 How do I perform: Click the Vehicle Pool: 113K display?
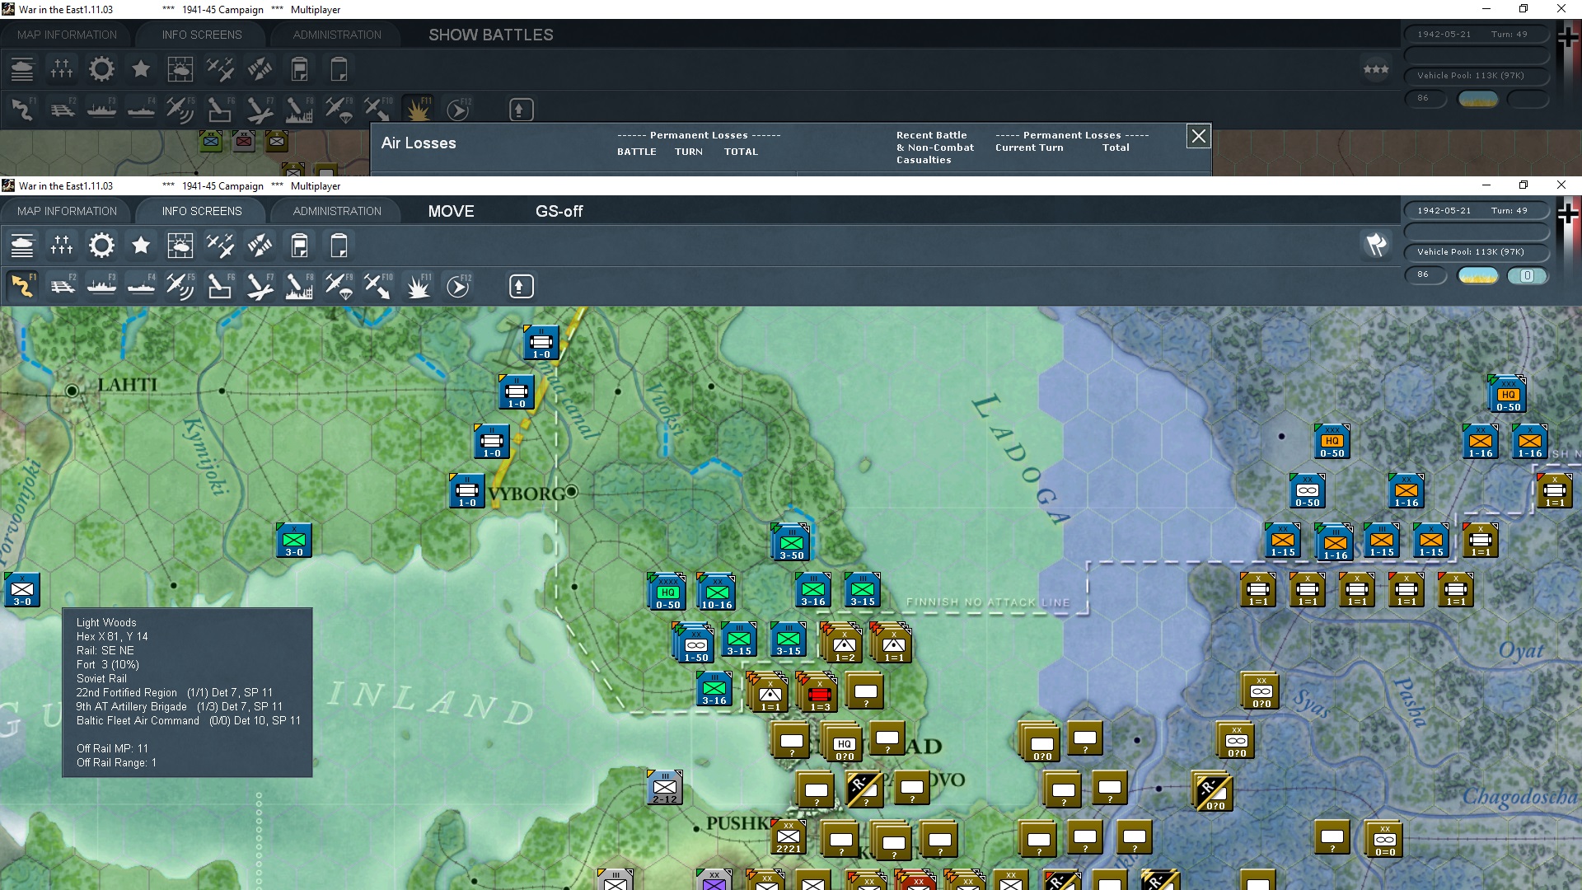tap(1477, 252)
